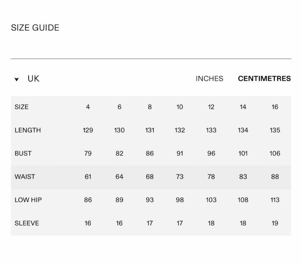
Task: Select size 6 column header
Action: 119,107
